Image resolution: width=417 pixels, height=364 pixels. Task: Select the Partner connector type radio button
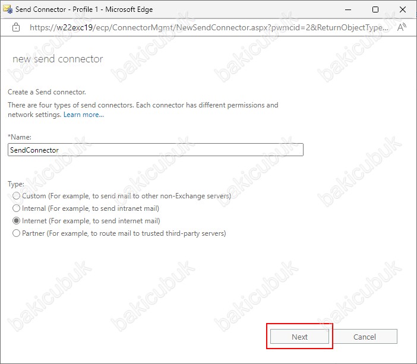pos(16,233)
